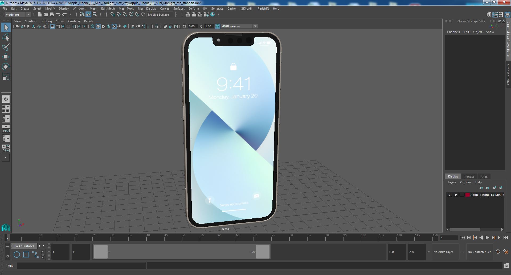This screenshot has height=275, width=511.
Task: Toggle wireframe shading in viewport
Action: tap(92, 26)
